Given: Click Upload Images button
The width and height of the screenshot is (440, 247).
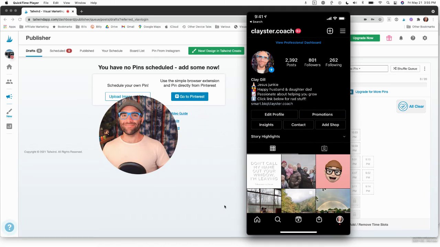Looking at the screenshot, I should (128, 96).
